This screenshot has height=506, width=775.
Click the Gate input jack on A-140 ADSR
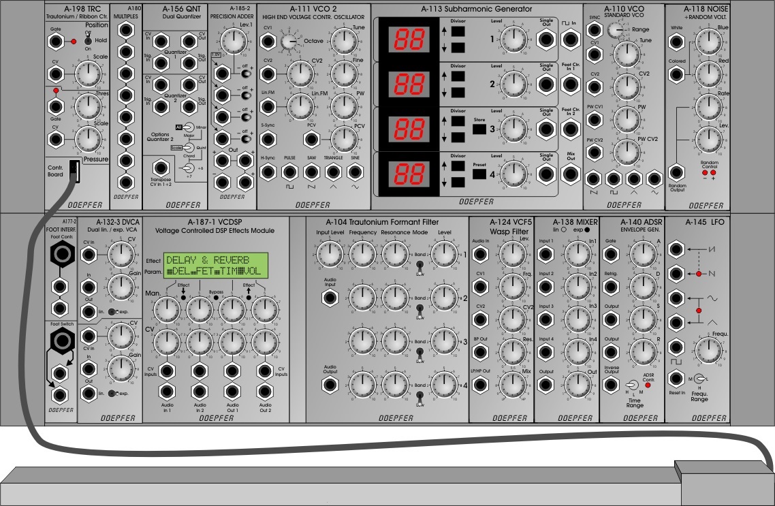pyautogui.click(x=612, y=255)
